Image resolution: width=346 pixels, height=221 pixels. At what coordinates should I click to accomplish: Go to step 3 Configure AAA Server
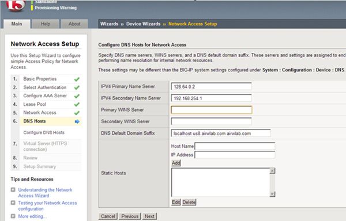(x=45, y=96)
